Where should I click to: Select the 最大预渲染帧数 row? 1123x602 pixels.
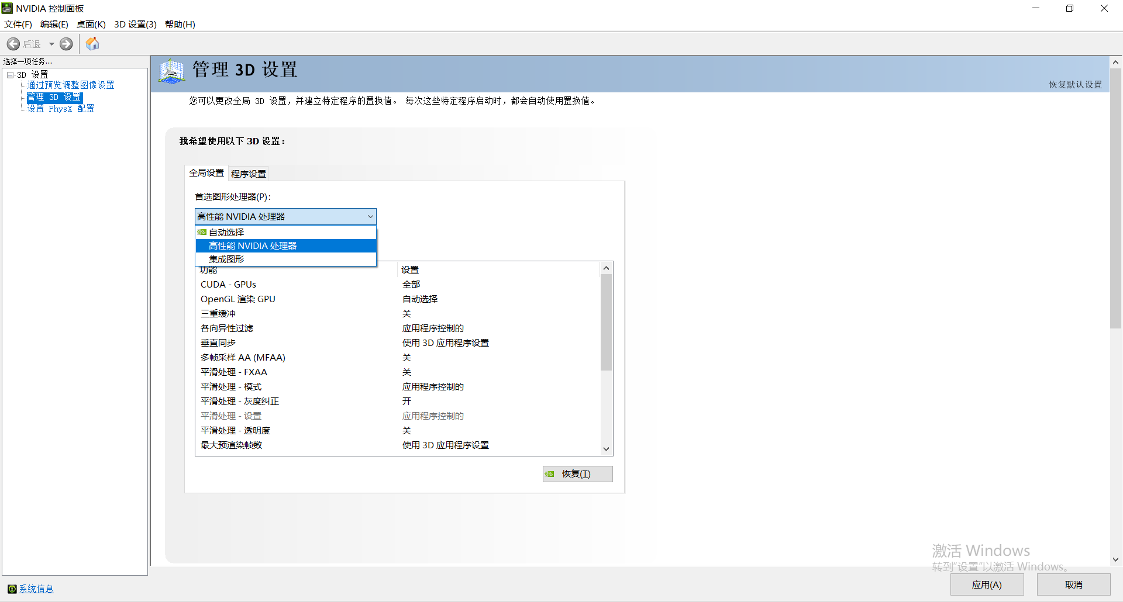point(398,445)
